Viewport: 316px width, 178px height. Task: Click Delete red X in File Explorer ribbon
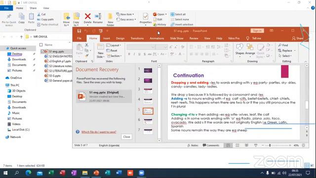[87, 19]
